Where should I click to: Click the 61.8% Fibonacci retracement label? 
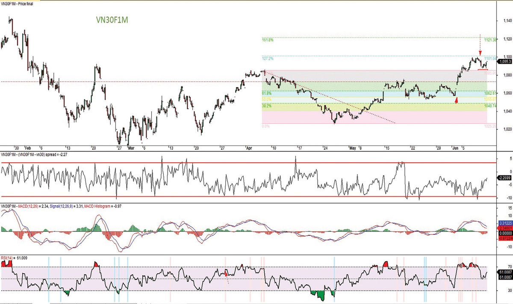[267, 93]
